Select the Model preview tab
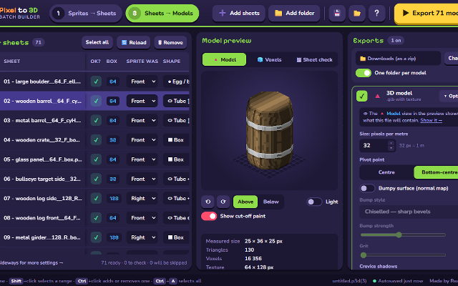This screenshot has height=286, width=458. (x=224, y=59)
